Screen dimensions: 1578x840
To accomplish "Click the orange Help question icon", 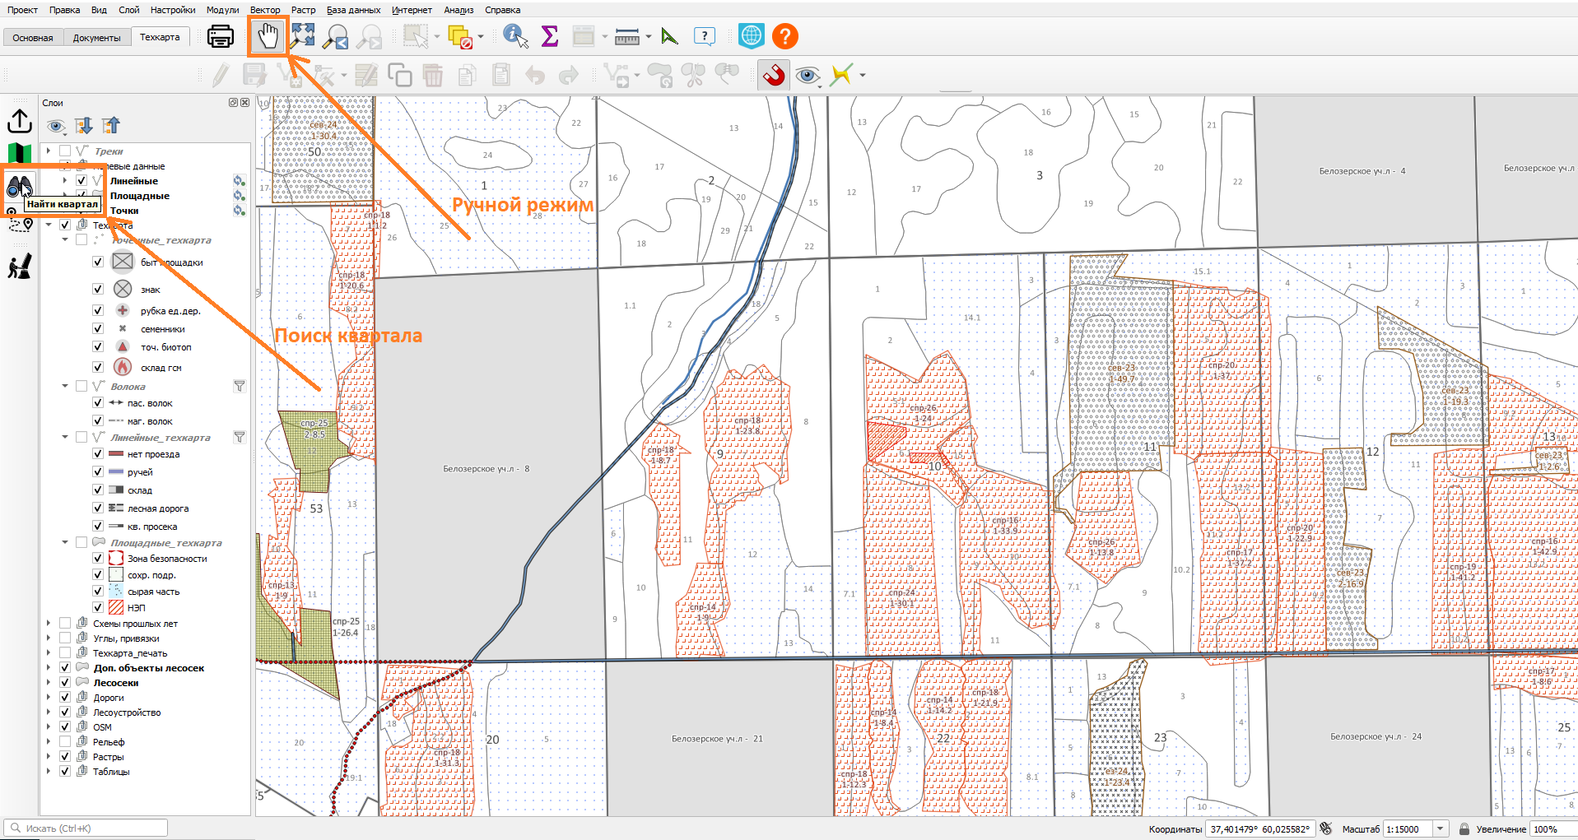I will tap(785, 36).
